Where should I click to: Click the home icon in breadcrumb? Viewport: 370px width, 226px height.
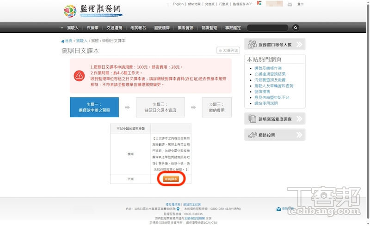[63, 41]
